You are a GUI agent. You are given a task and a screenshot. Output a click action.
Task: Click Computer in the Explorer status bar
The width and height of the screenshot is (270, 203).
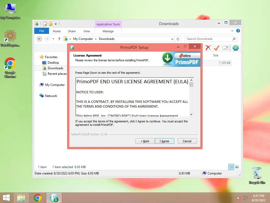point(212,173)
